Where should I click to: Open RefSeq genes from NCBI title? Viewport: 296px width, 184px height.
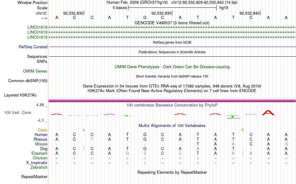pyautogui.click(x=172, y=42)
